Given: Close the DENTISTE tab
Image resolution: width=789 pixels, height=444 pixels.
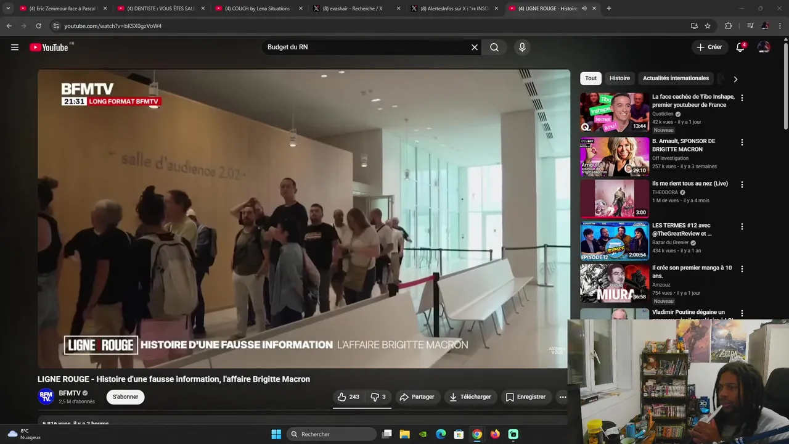Looking at the screenshot, I should click(203, 9).
